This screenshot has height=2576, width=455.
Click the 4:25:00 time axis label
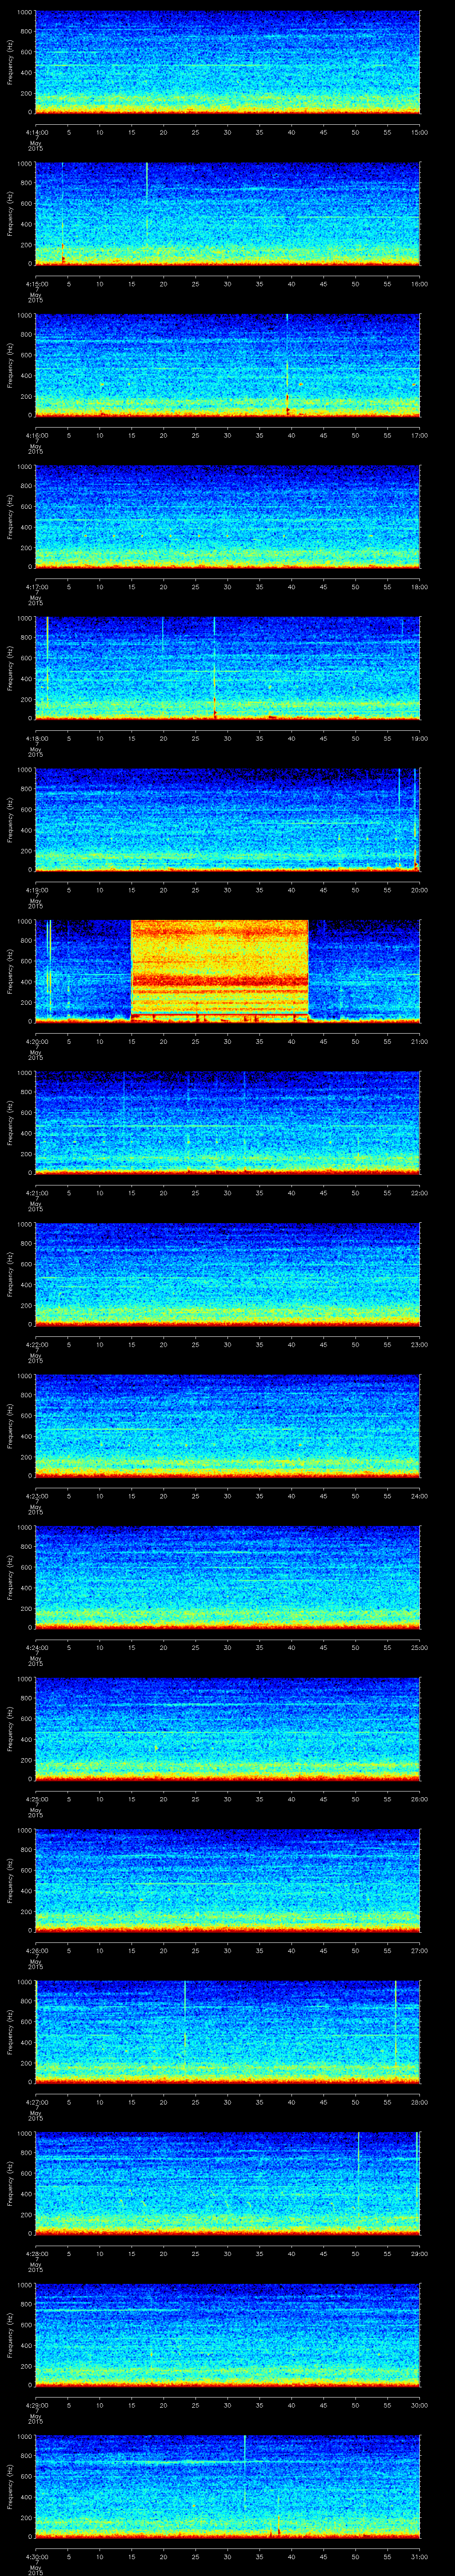pyautogui.click(x=36, y=1799)
